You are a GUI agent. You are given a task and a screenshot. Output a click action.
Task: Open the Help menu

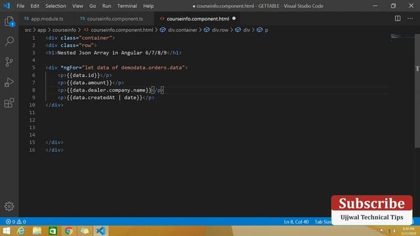coord(148,6)
